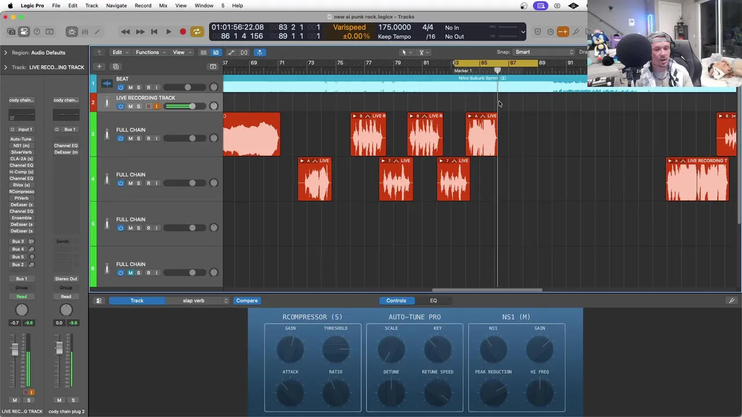Image resolution: width=742 pixels, height=417 pixels.
Task: Open the Window menu
Action: [203, 5]
